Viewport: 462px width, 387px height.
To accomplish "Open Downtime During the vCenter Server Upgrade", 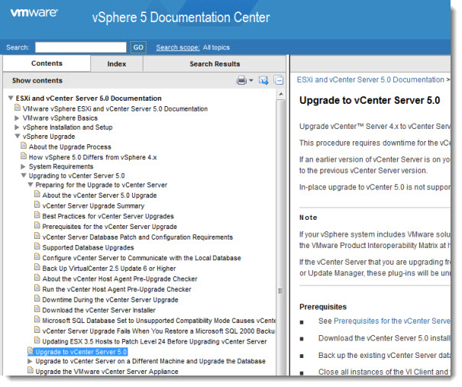I will pos(111,302).
